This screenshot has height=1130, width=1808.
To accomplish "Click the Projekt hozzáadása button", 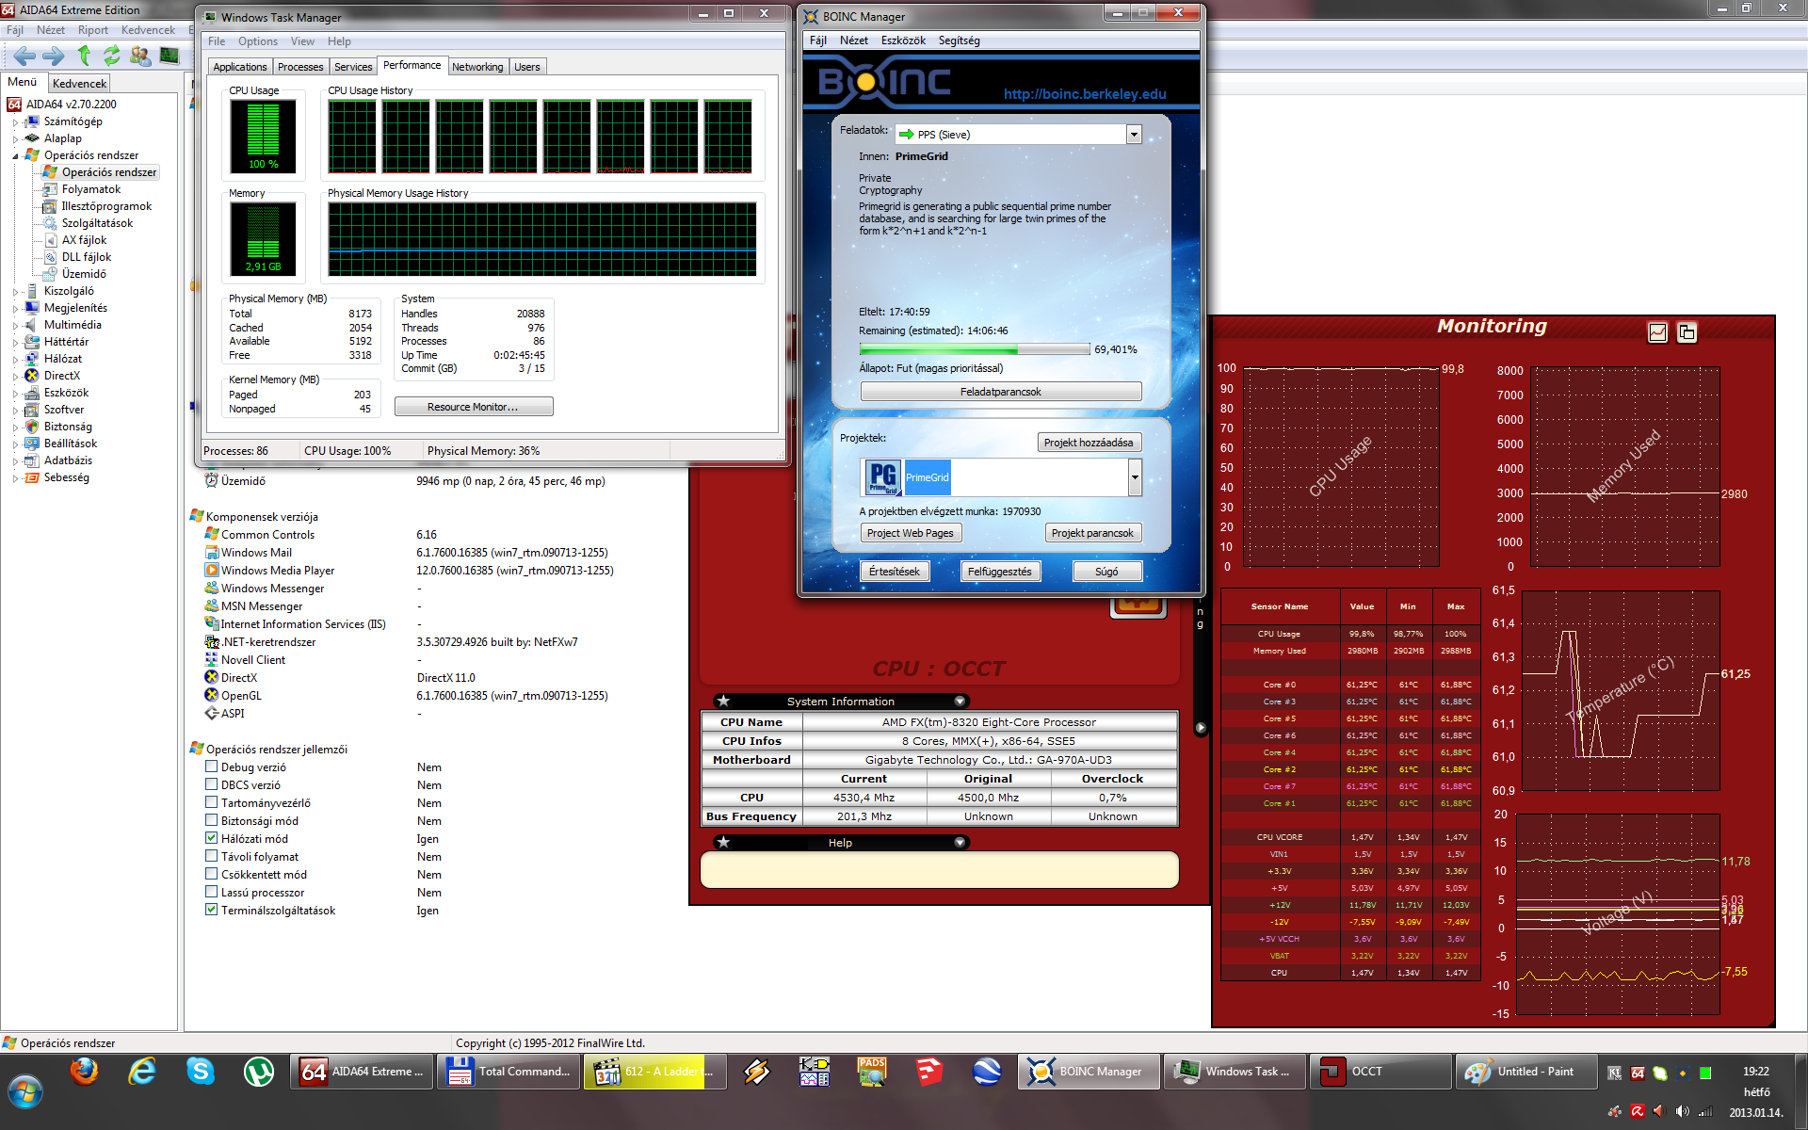I will [1089, 443].
